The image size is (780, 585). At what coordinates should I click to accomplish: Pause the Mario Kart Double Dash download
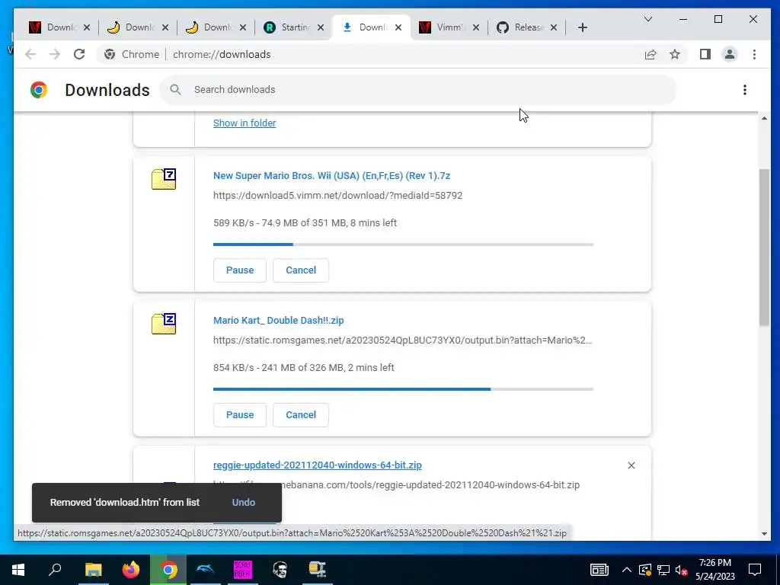240,415
